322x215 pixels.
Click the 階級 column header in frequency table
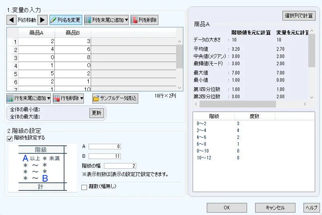(x=214, y=116)
